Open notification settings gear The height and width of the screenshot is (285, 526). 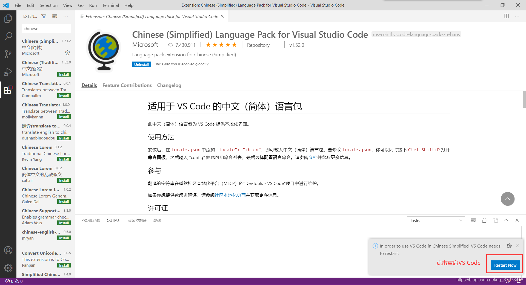pos(509,246)
